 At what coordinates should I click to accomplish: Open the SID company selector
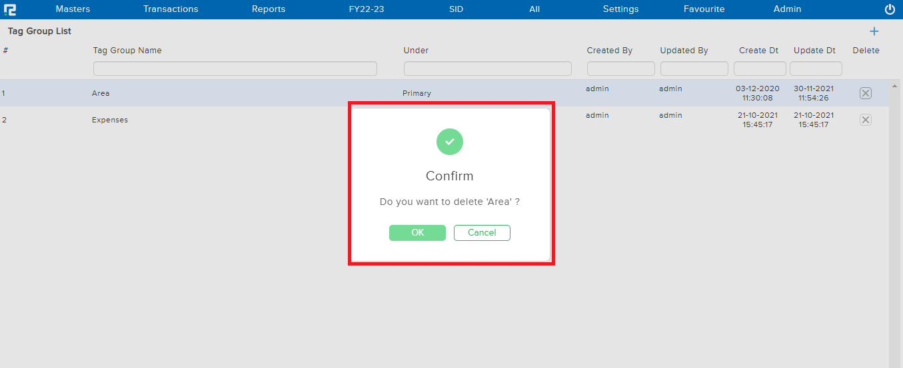[x=456, y=9]
